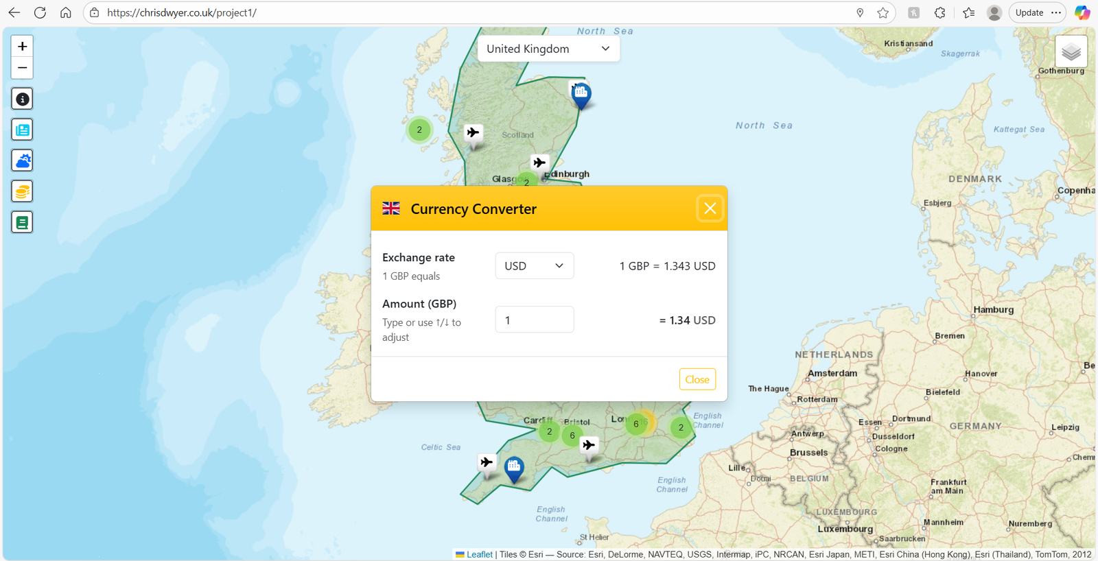Click the map zoom in (+) button
Image resolution: width=1098 pixels, height=561 pixels.
pos(22,46)
